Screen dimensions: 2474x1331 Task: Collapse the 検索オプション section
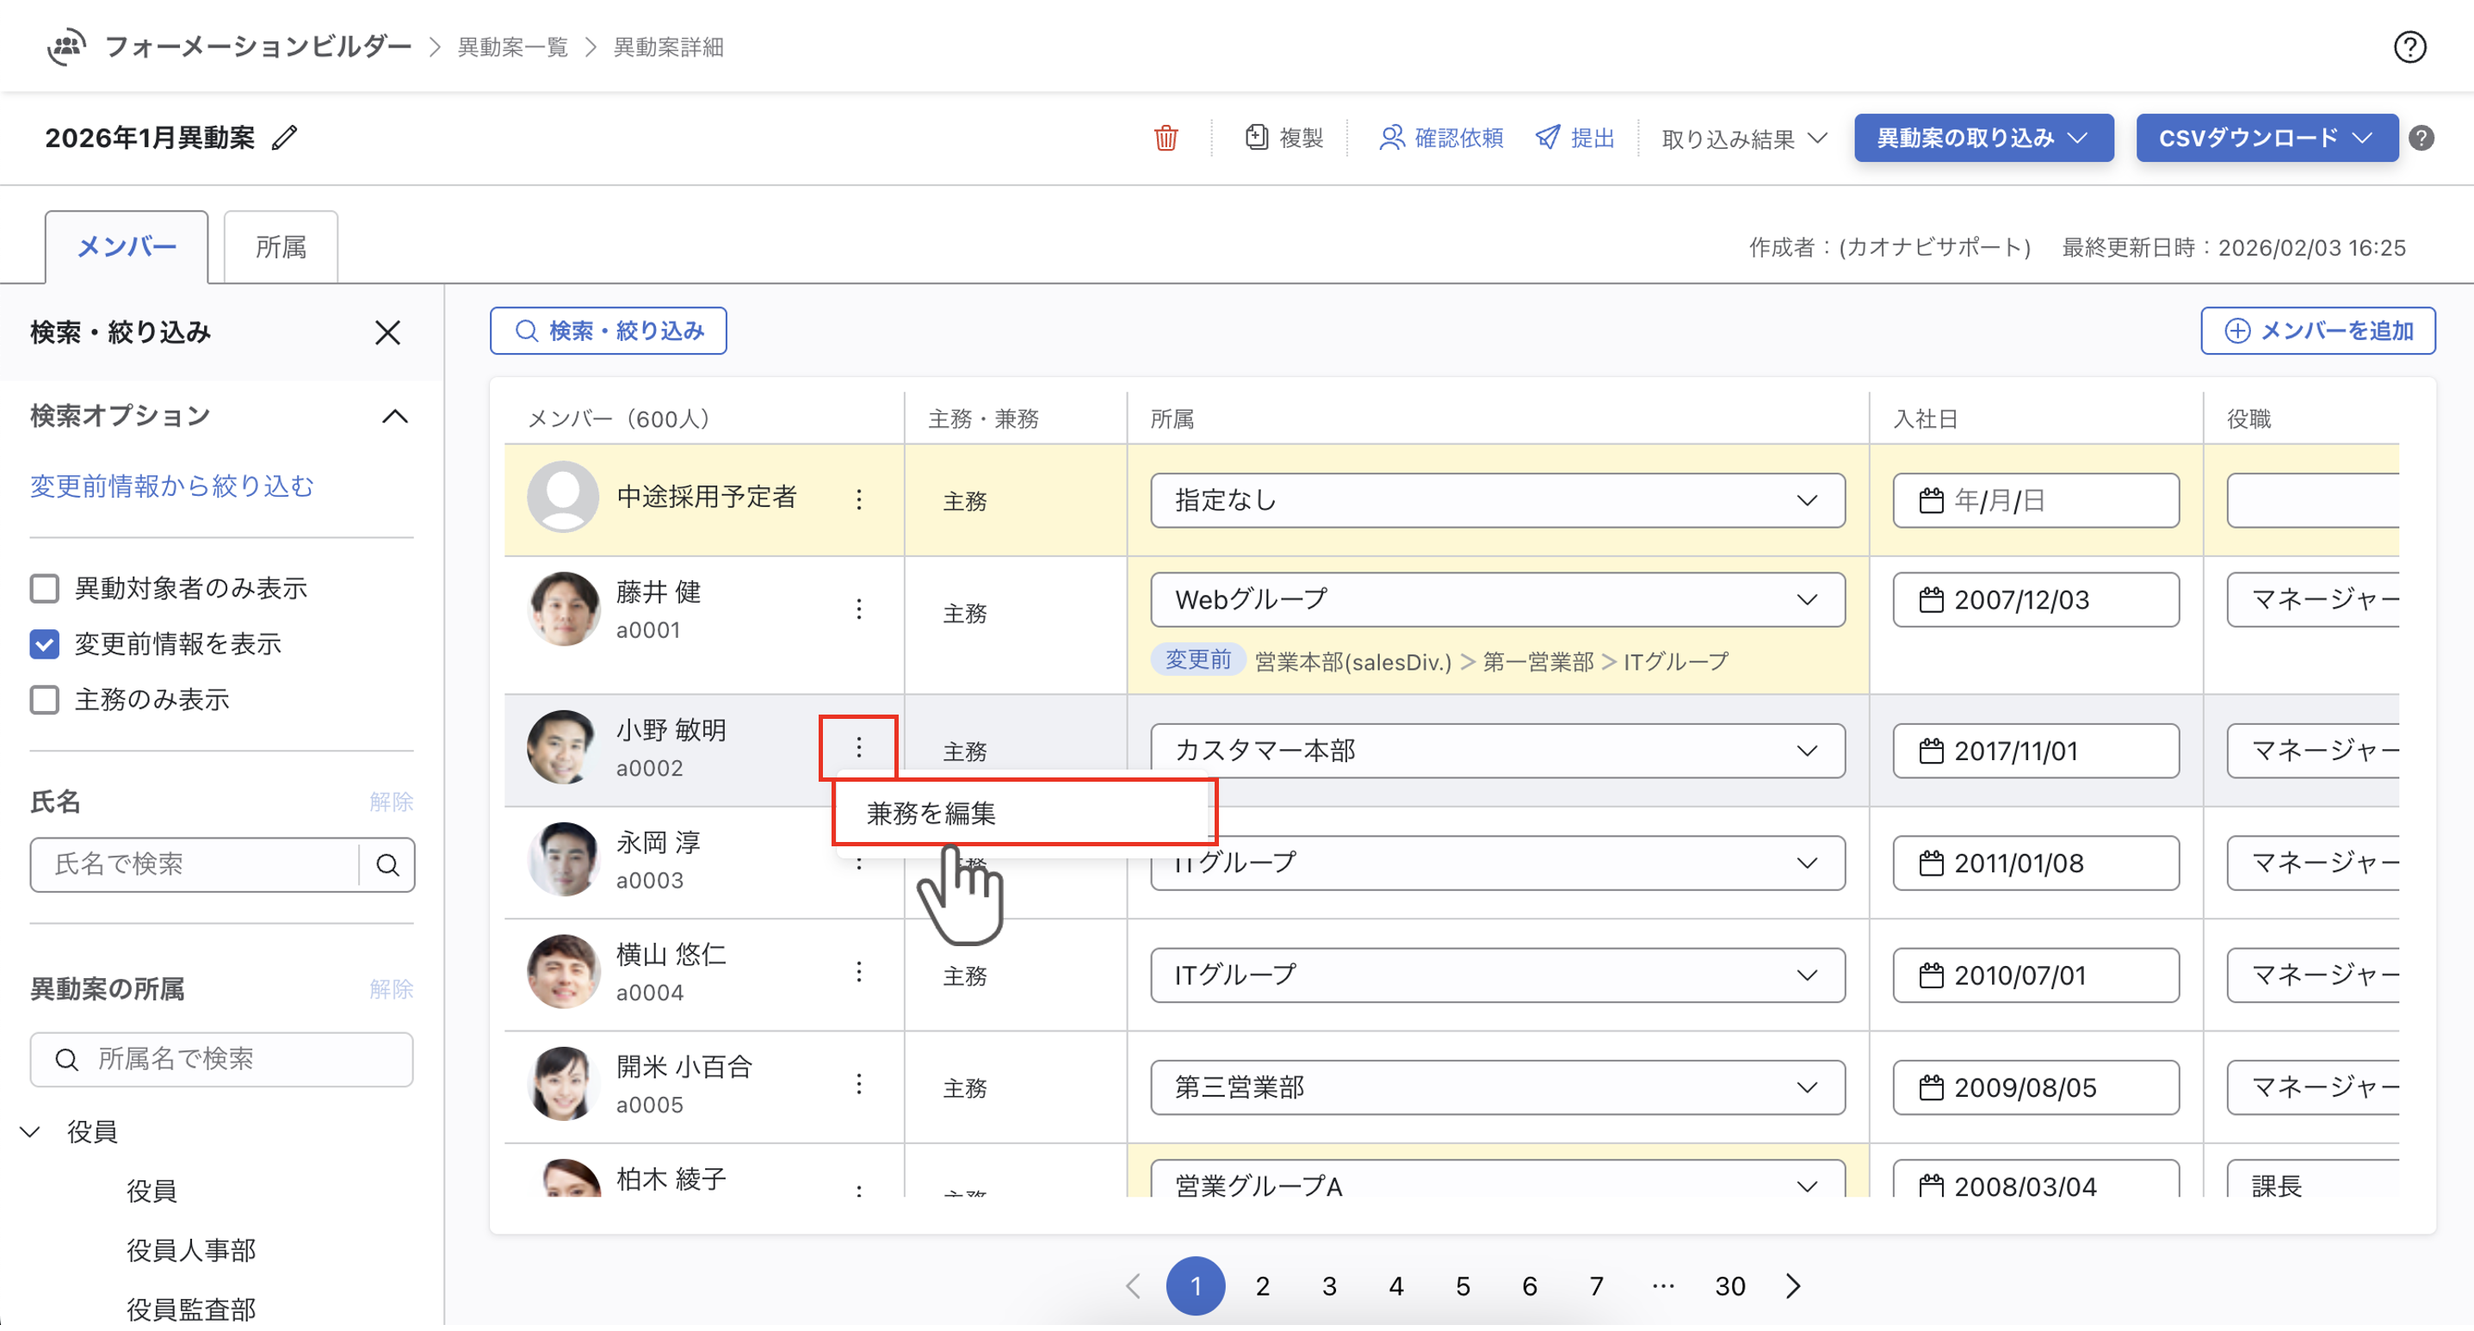[395, 418]
